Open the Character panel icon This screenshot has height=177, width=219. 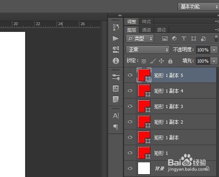point(116,116)
